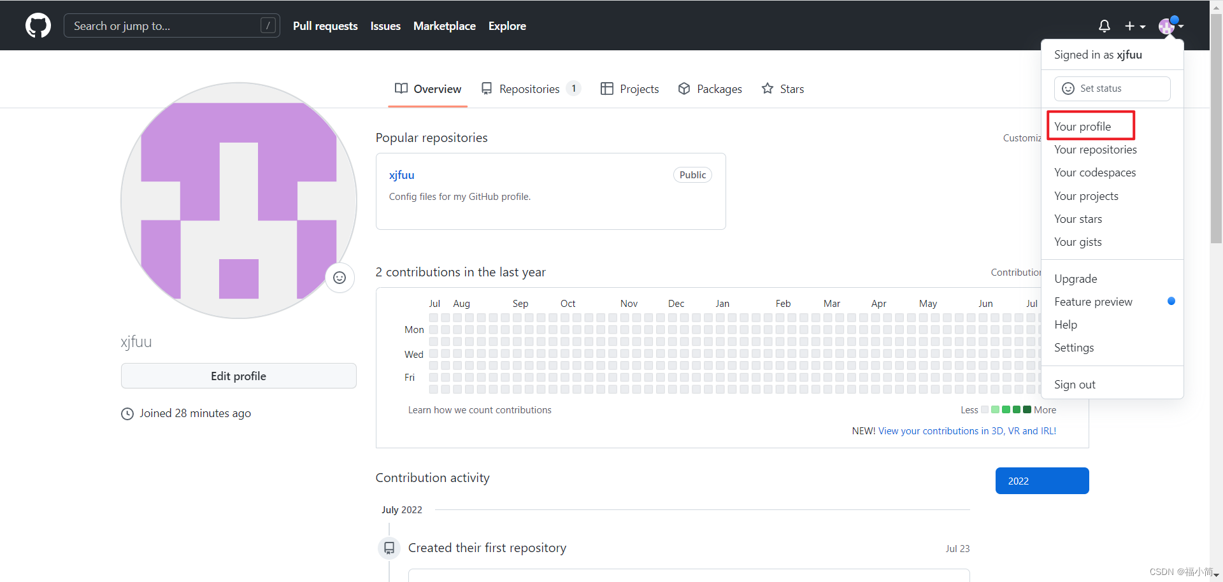Switch to the Packages tab
Viewport: 1223px width, 582px height.
(x=710, y=89)
